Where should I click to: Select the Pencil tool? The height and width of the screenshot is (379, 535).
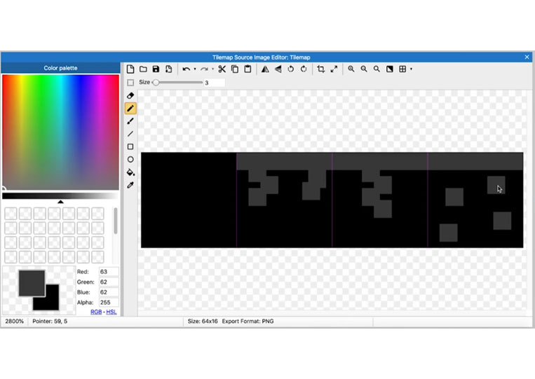(x=130, y=109)
